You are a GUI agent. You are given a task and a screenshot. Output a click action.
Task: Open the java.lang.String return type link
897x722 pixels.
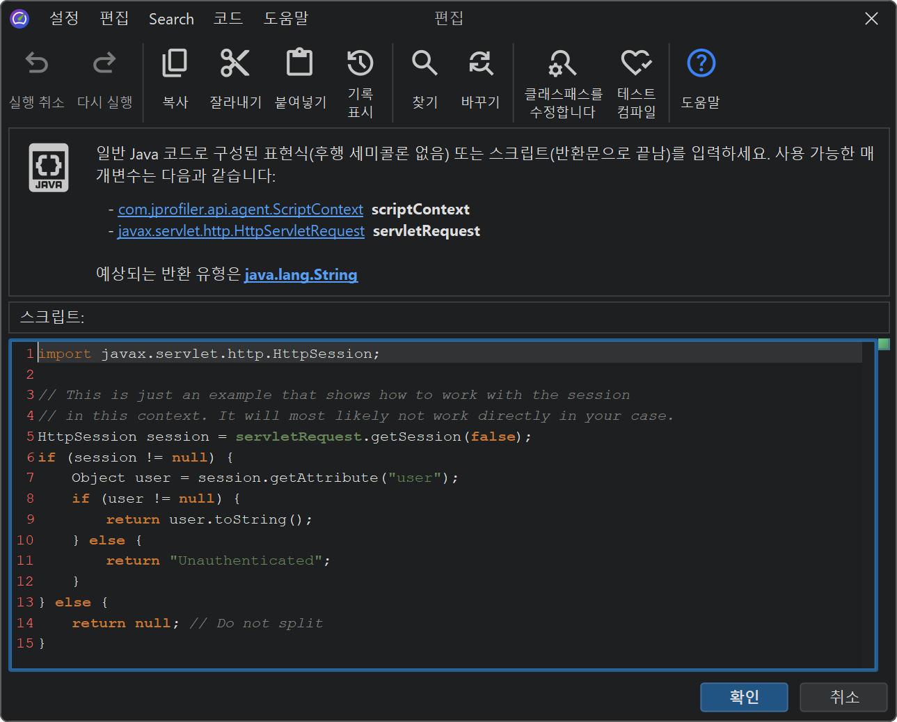click(x=301, y=275)
